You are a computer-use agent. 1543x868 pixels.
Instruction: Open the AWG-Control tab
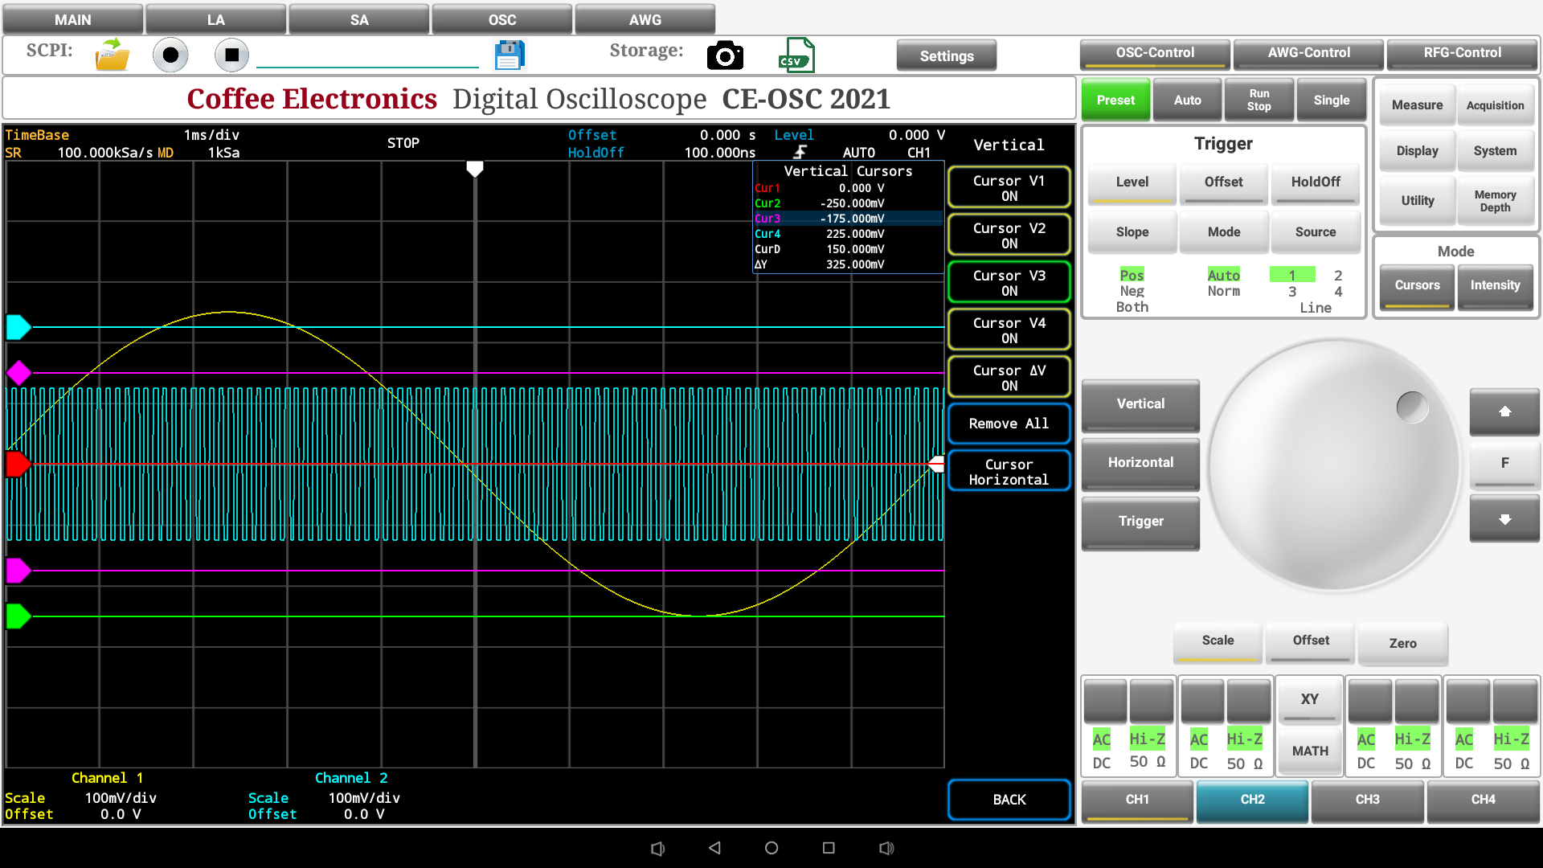pyautogui.click(x=1308, y=53)
